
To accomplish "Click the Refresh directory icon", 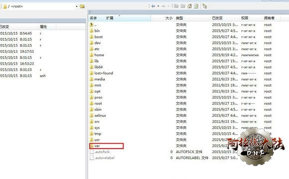I will [196, 6].
